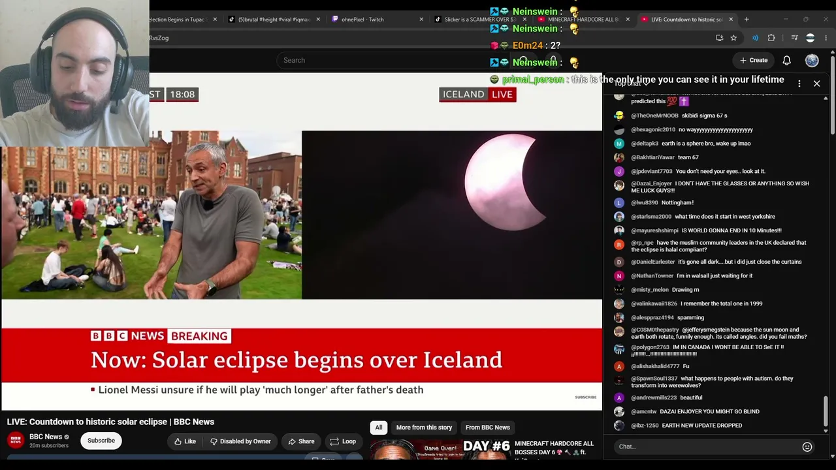The image size is (836, 470).
Task: Open @lwu8390 chat user avatar
Action: (619, 203)
